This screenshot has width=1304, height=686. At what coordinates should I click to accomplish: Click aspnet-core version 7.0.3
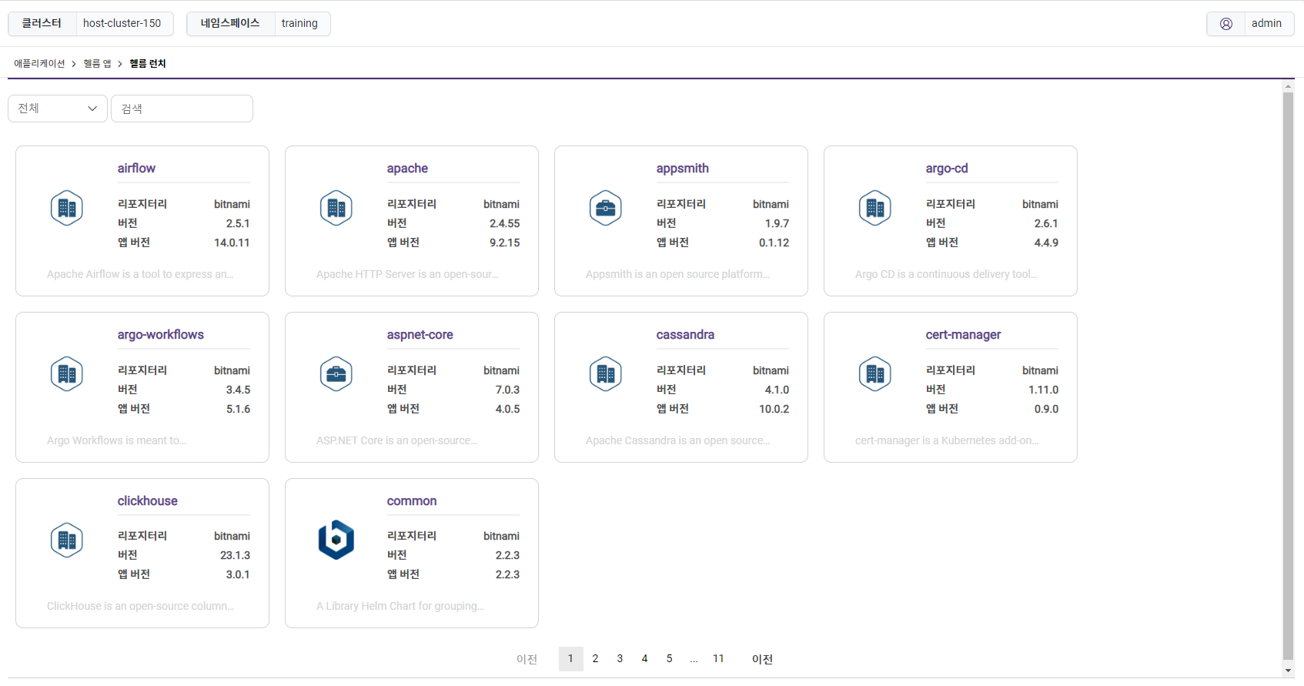click(x=507, y=390)
